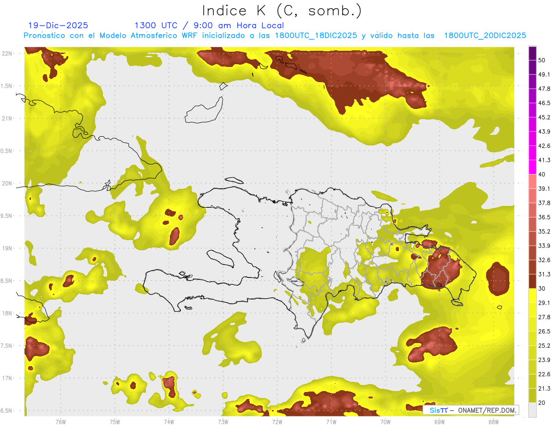The width and height of the screenshot is (554, 428).
Task: Click the 'ONAMET/REP.DOM.' credit label
Action: (x=488, y=410)
